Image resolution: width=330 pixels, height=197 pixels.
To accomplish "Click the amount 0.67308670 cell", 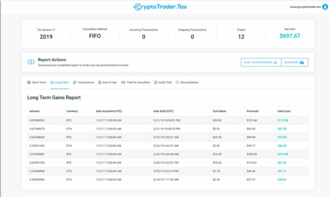I will 37,129.
